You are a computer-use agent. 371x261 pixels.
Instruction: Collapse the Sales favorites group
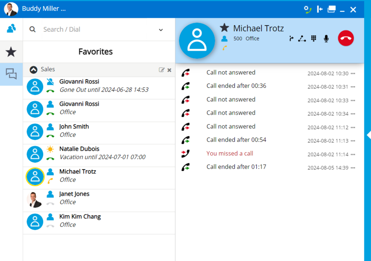(33, 69)
